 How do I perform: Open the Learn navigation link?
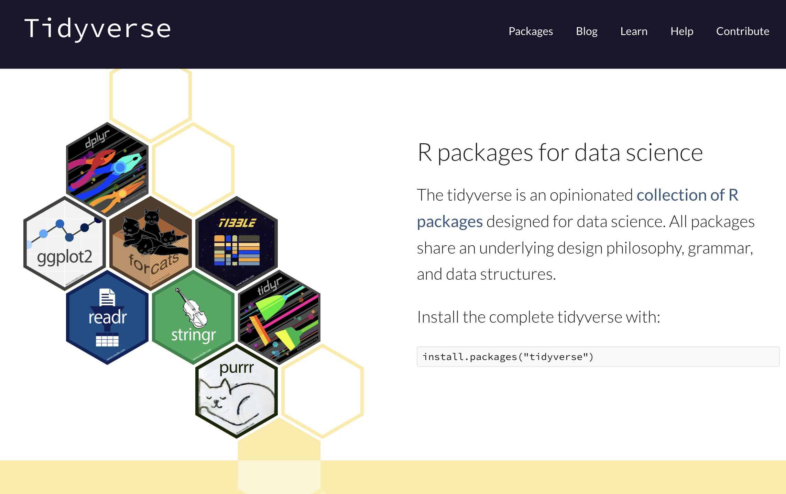click(x=634, y=31)
